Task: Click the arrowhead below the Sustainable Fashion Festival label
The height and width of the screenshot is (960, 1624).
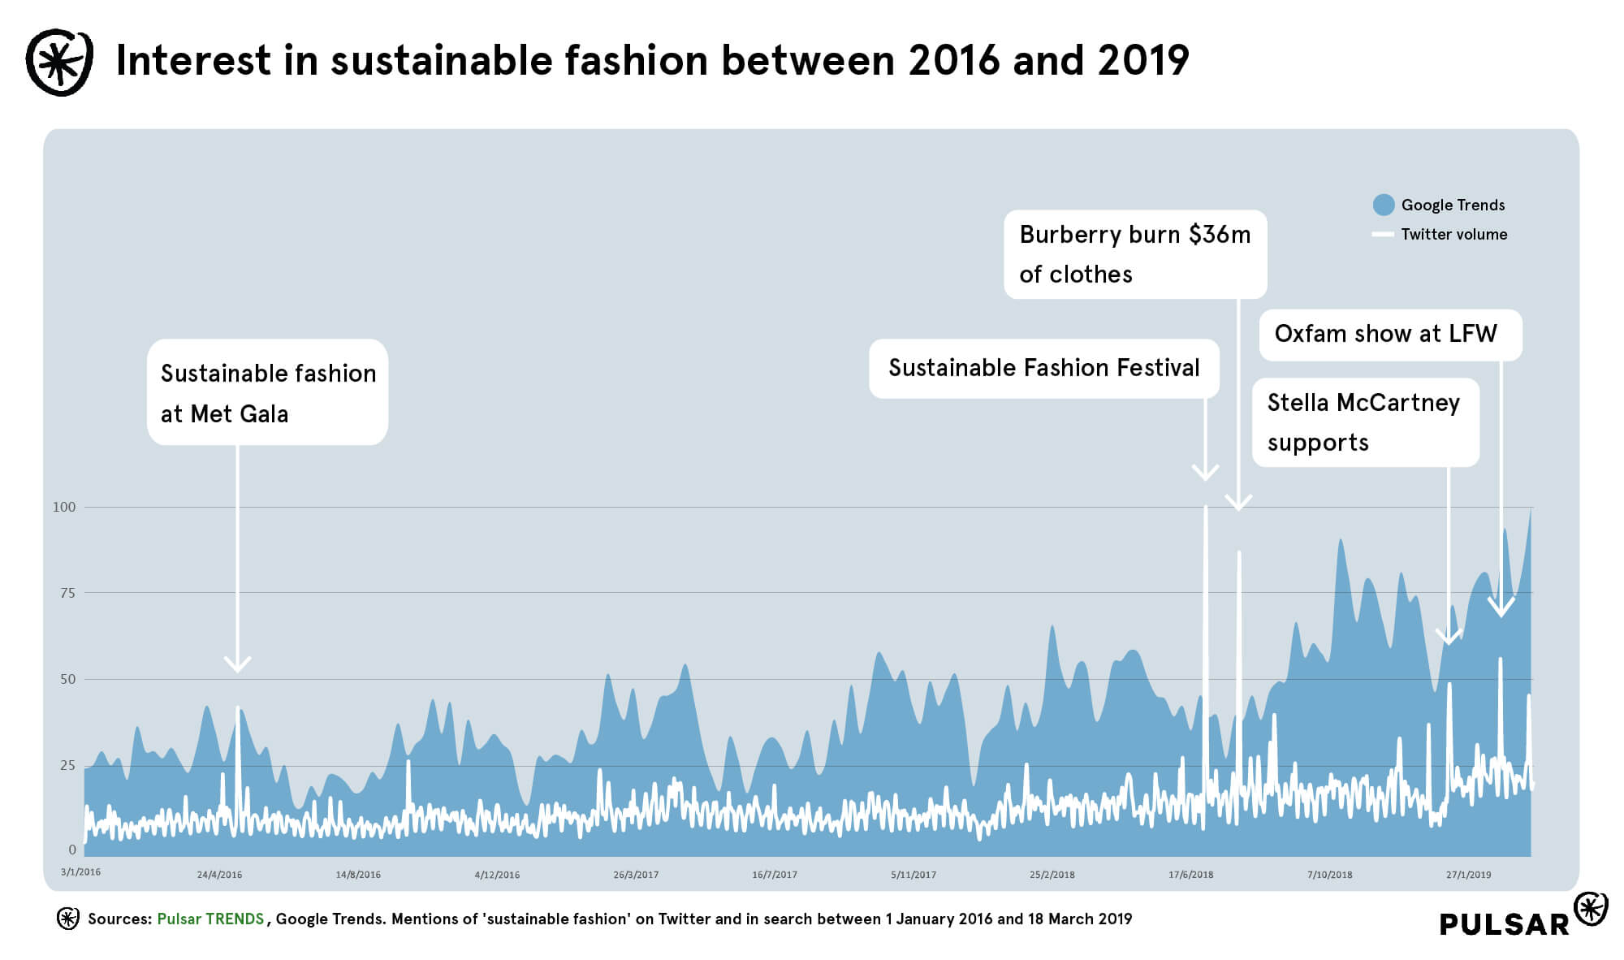Action: point(1205,472)
